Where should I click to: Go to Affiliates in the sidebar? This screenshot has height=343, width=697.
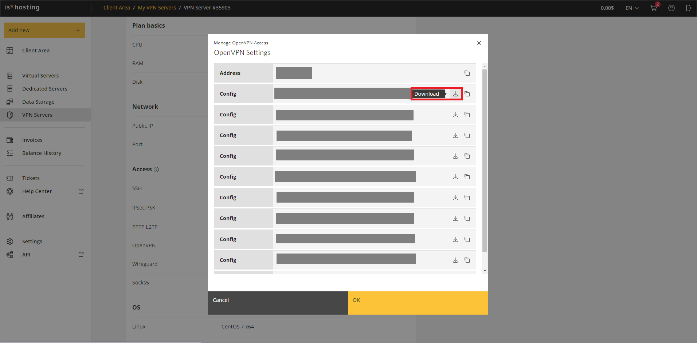point(33,216)
